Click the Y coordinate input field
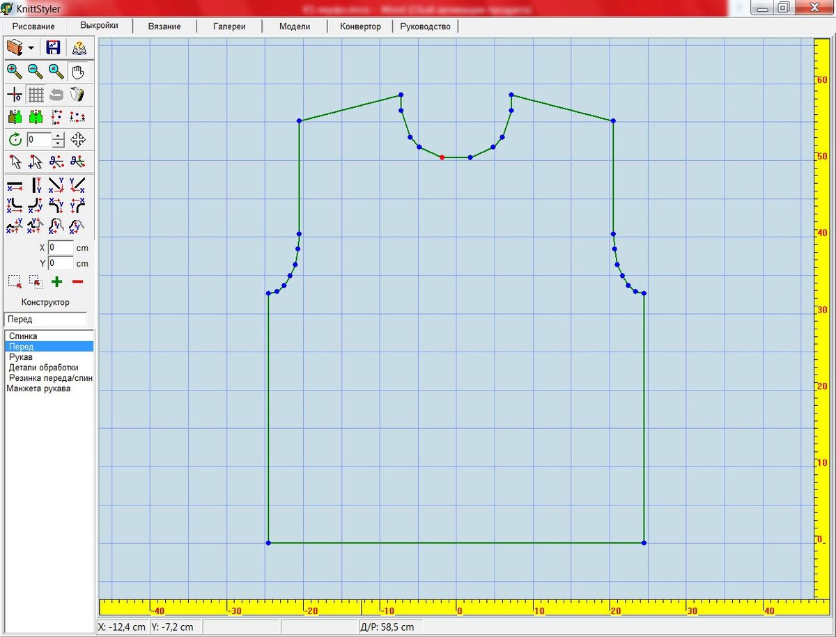This screenshot has width=836, height=637. [61, 264]
